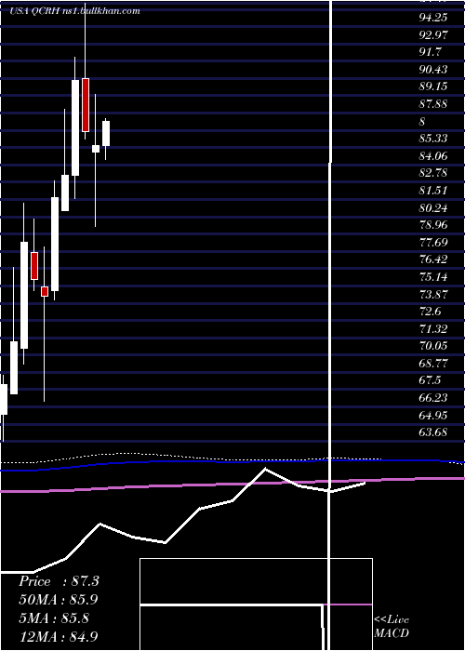Select the 81.51 price label

[x=432, y=190]
